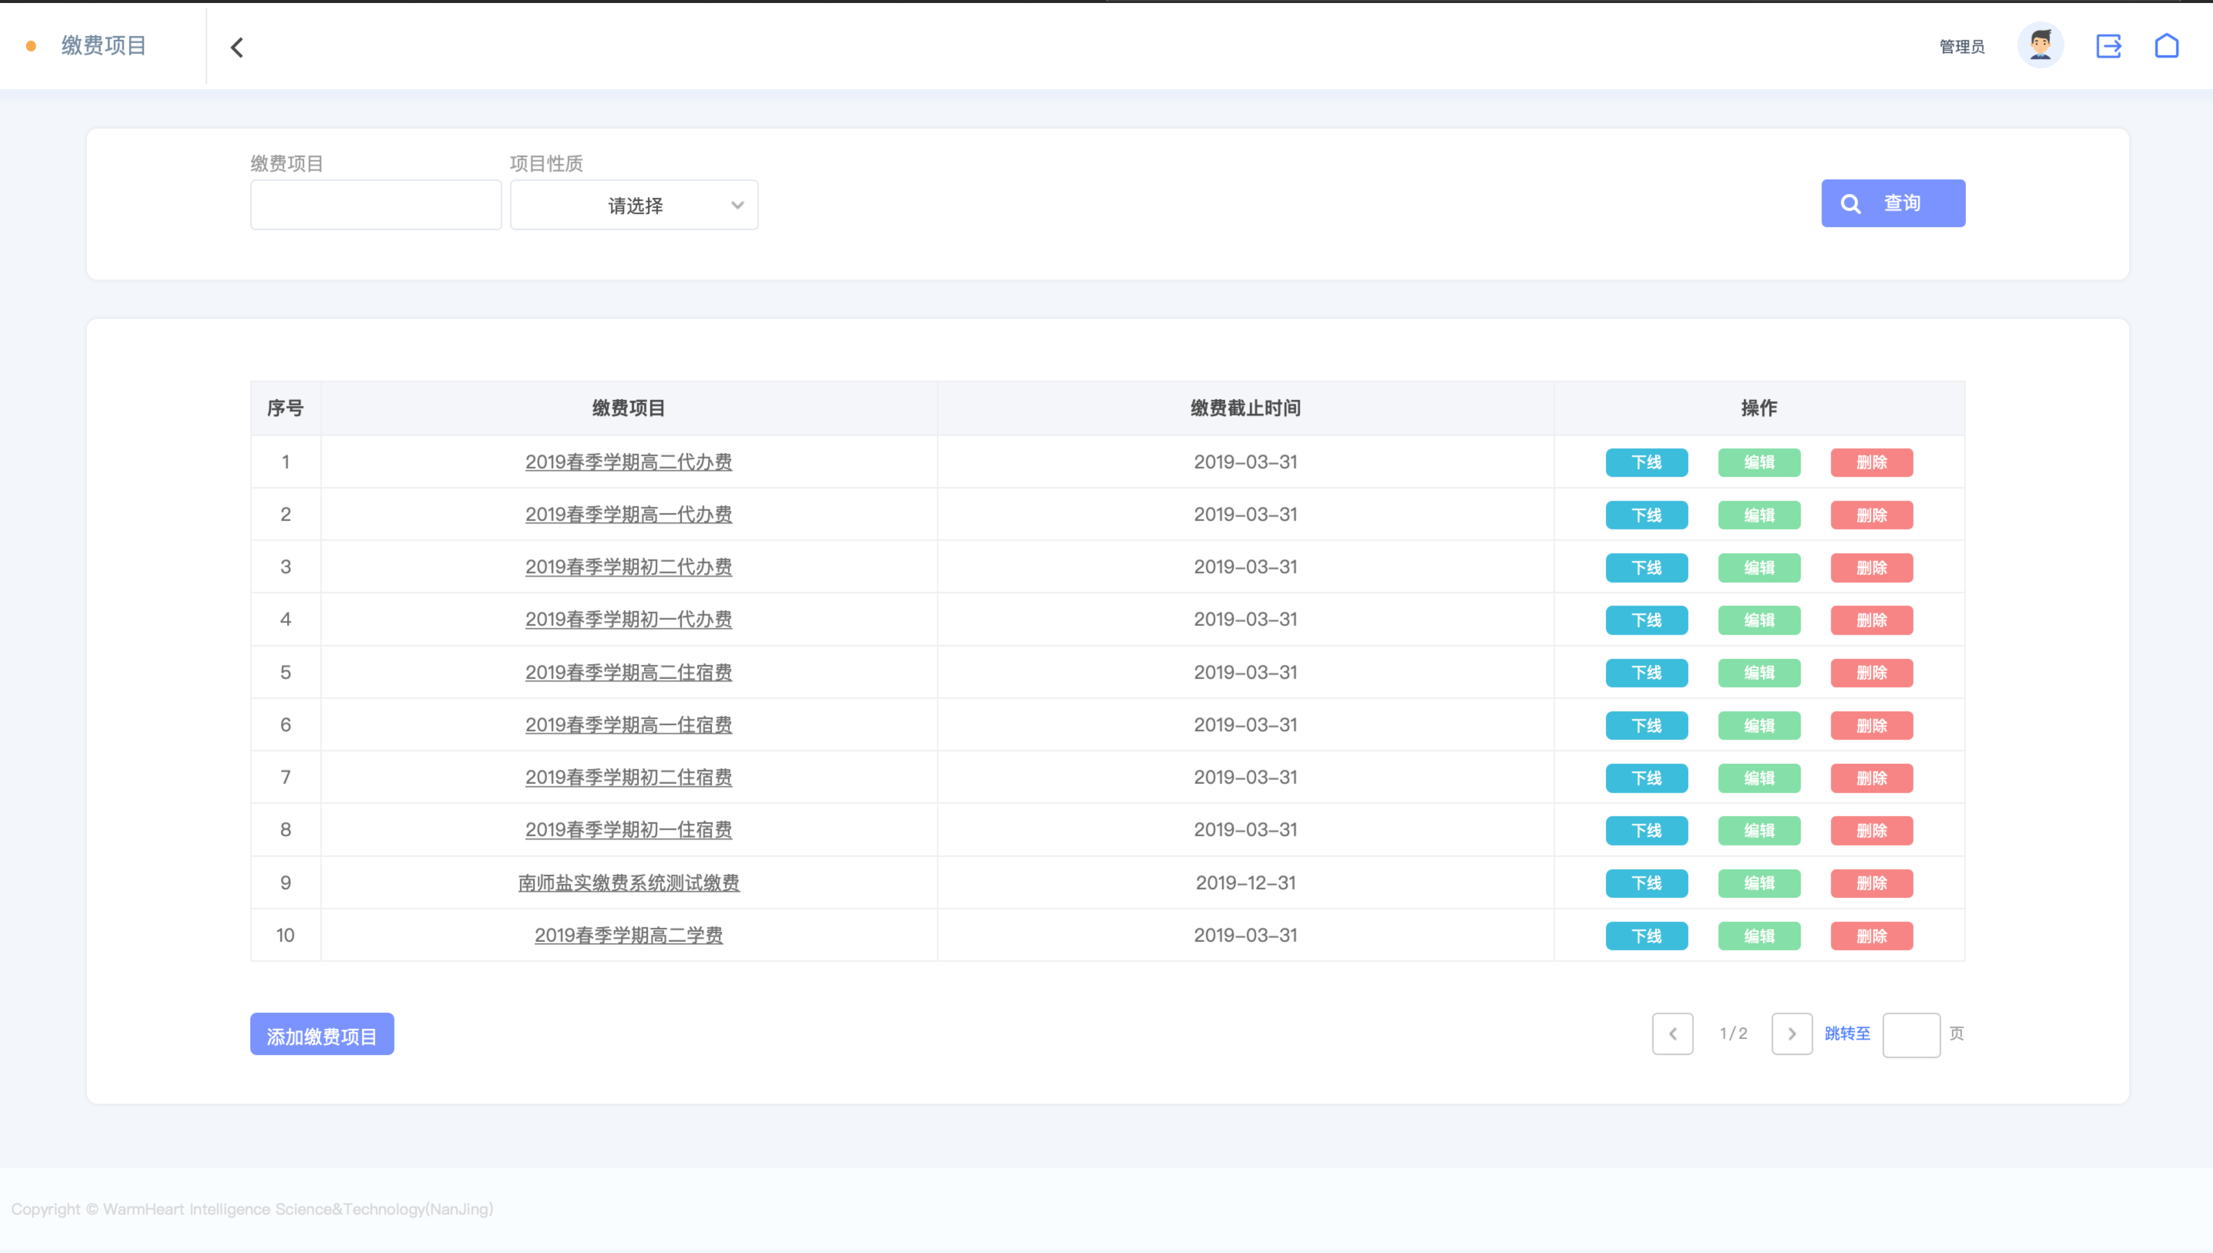Click 编辑 for row 5 高二住宿费
Image resolution: width=2213 pixels, height=1253 pixels.
1759,673
